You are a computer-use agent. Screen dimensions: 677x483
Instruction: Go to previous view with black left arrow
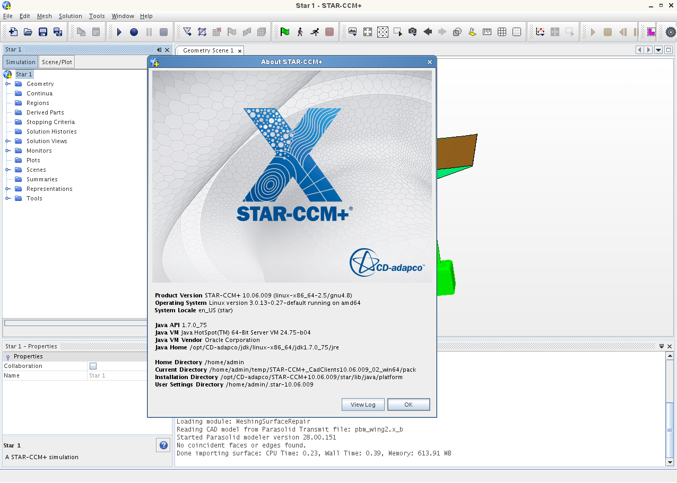pyautogui.click(x=427, y=32)
